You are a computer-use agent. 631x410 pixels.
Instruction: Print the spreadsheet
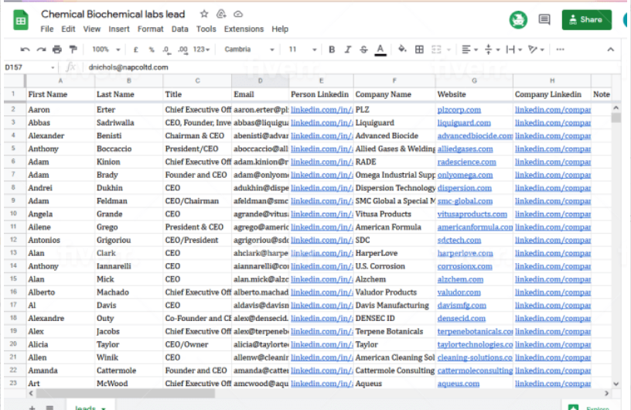coord(57,50)
